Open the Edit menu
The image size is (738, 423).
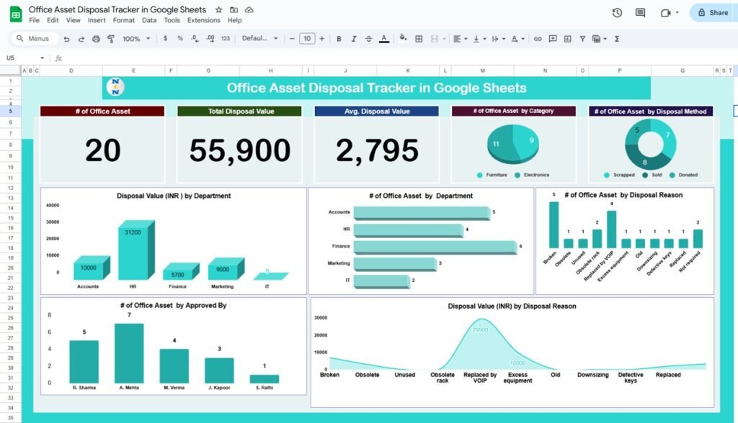point(53,20)
